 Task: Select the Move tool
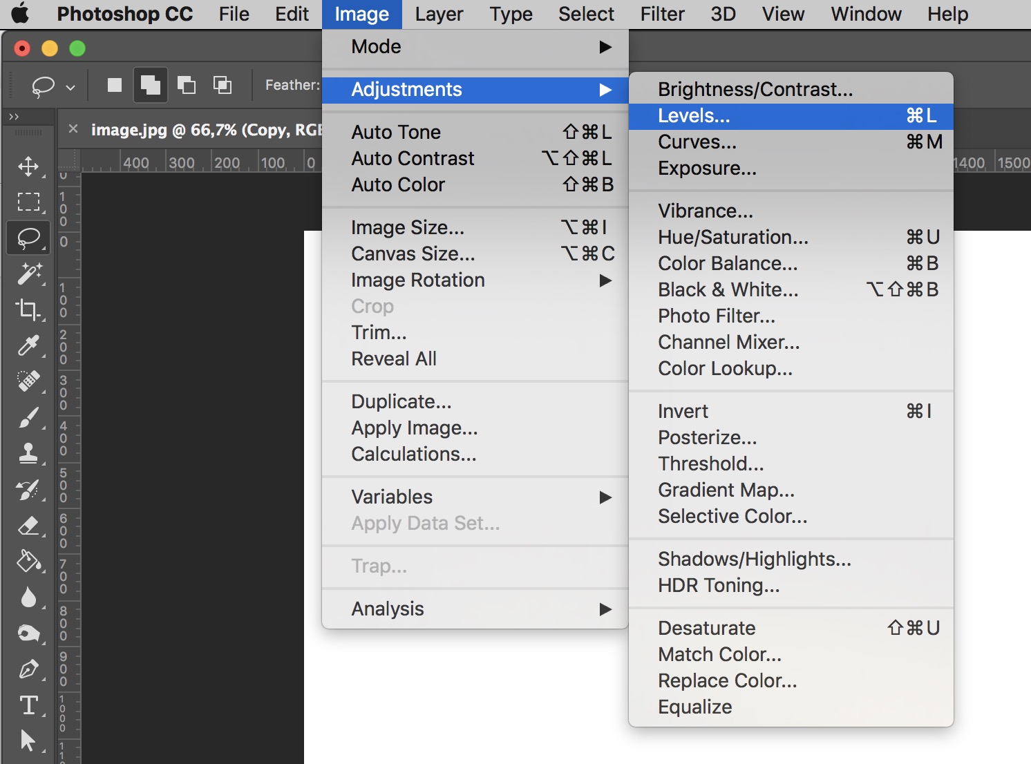(x=28, y=166)
